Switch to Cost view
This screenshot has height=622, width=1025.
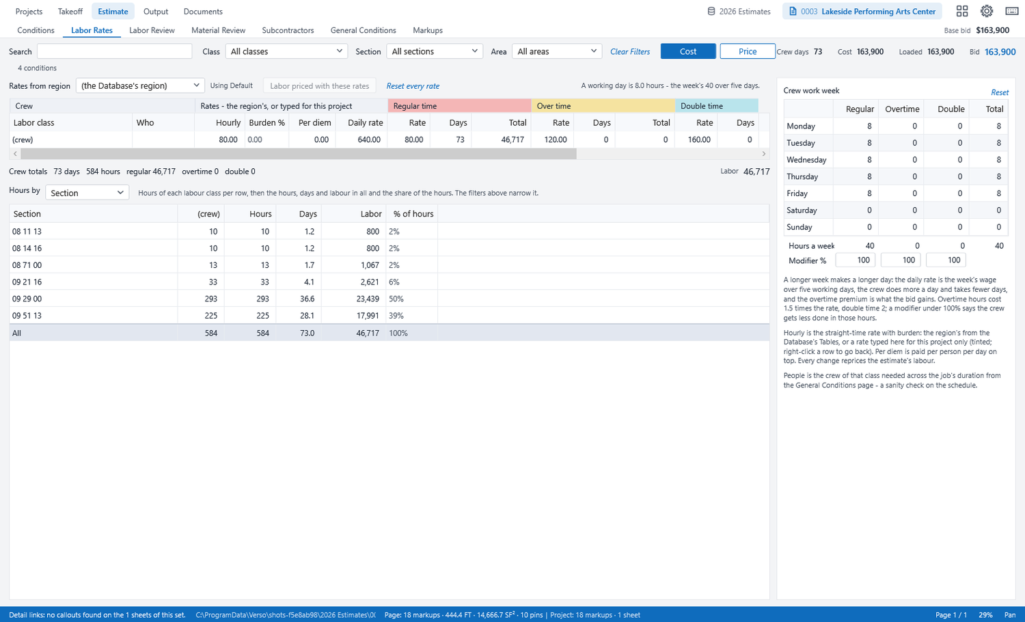(x=688, y=51)
